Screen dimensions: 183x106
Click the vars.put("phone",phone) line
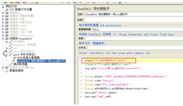[x=102, y=93]
